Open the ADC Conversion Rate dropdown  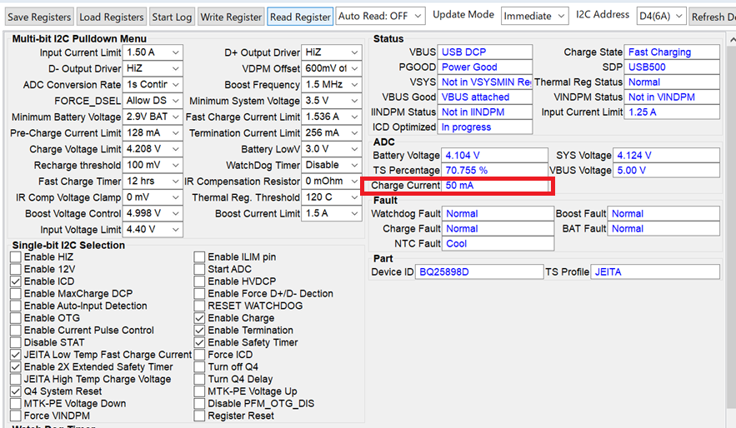[x=153, y=84]
